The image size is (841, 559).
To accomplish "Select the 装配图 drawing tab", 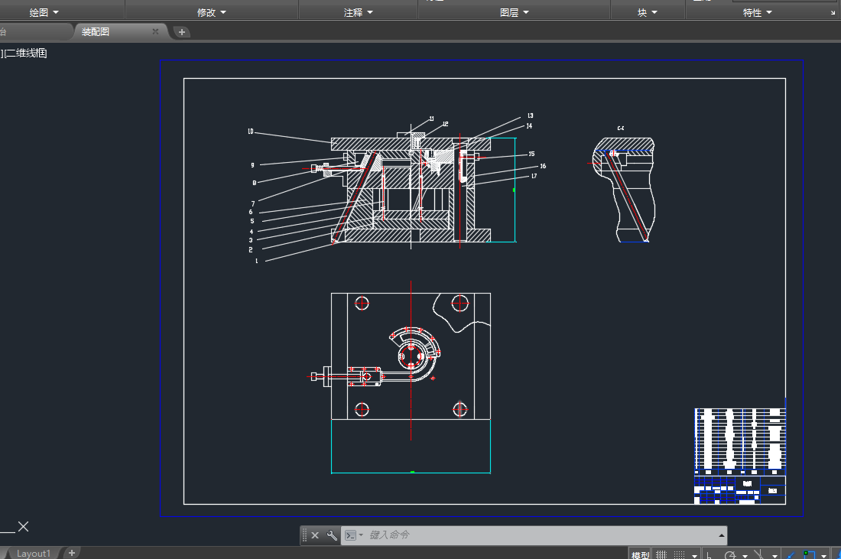I will coord(96,31).
